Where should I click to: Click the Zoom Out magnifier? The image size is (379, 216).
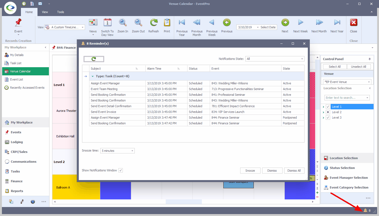pos(138,23)
